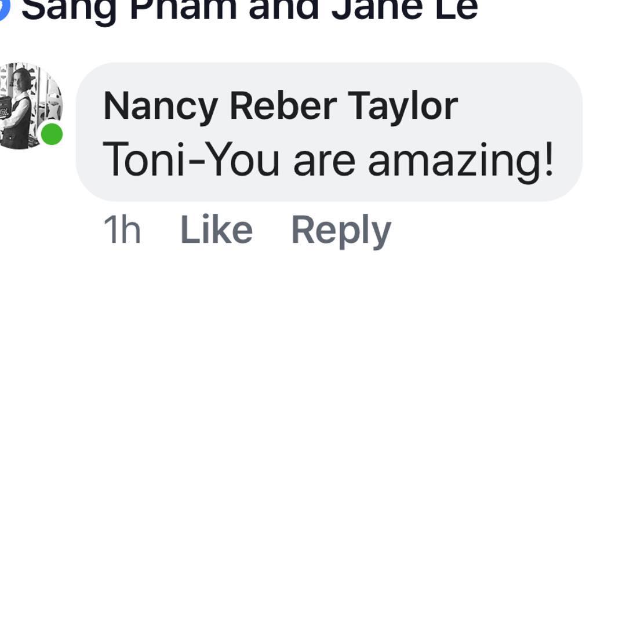Screen dimensions: 626x626
Task: Reply to Nancy Reber Taylor's comment
Action: tap(341, 230)
